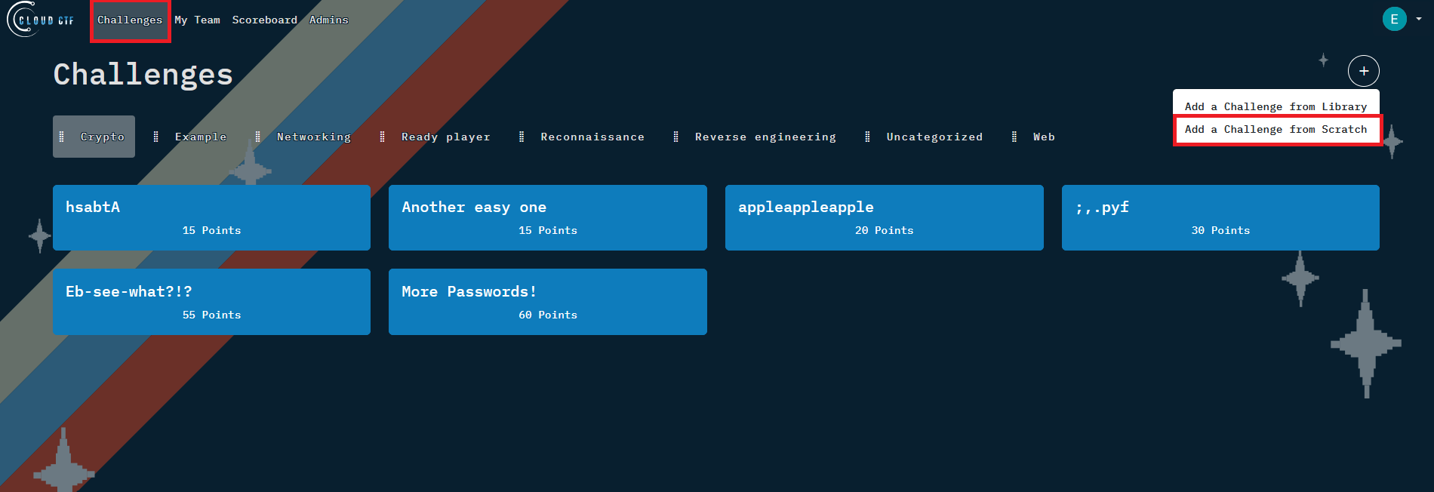1434x492 pixels.
Task: Click the Cloud CTF logo
Action: click(42, 20)
